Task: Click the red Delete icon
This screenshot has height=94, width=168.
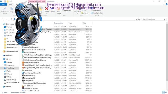Action: [47, 9]
